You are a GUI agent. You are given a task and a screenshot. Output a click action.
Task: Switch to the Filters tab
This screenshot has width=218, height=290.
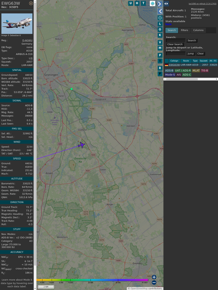(184, 30)
